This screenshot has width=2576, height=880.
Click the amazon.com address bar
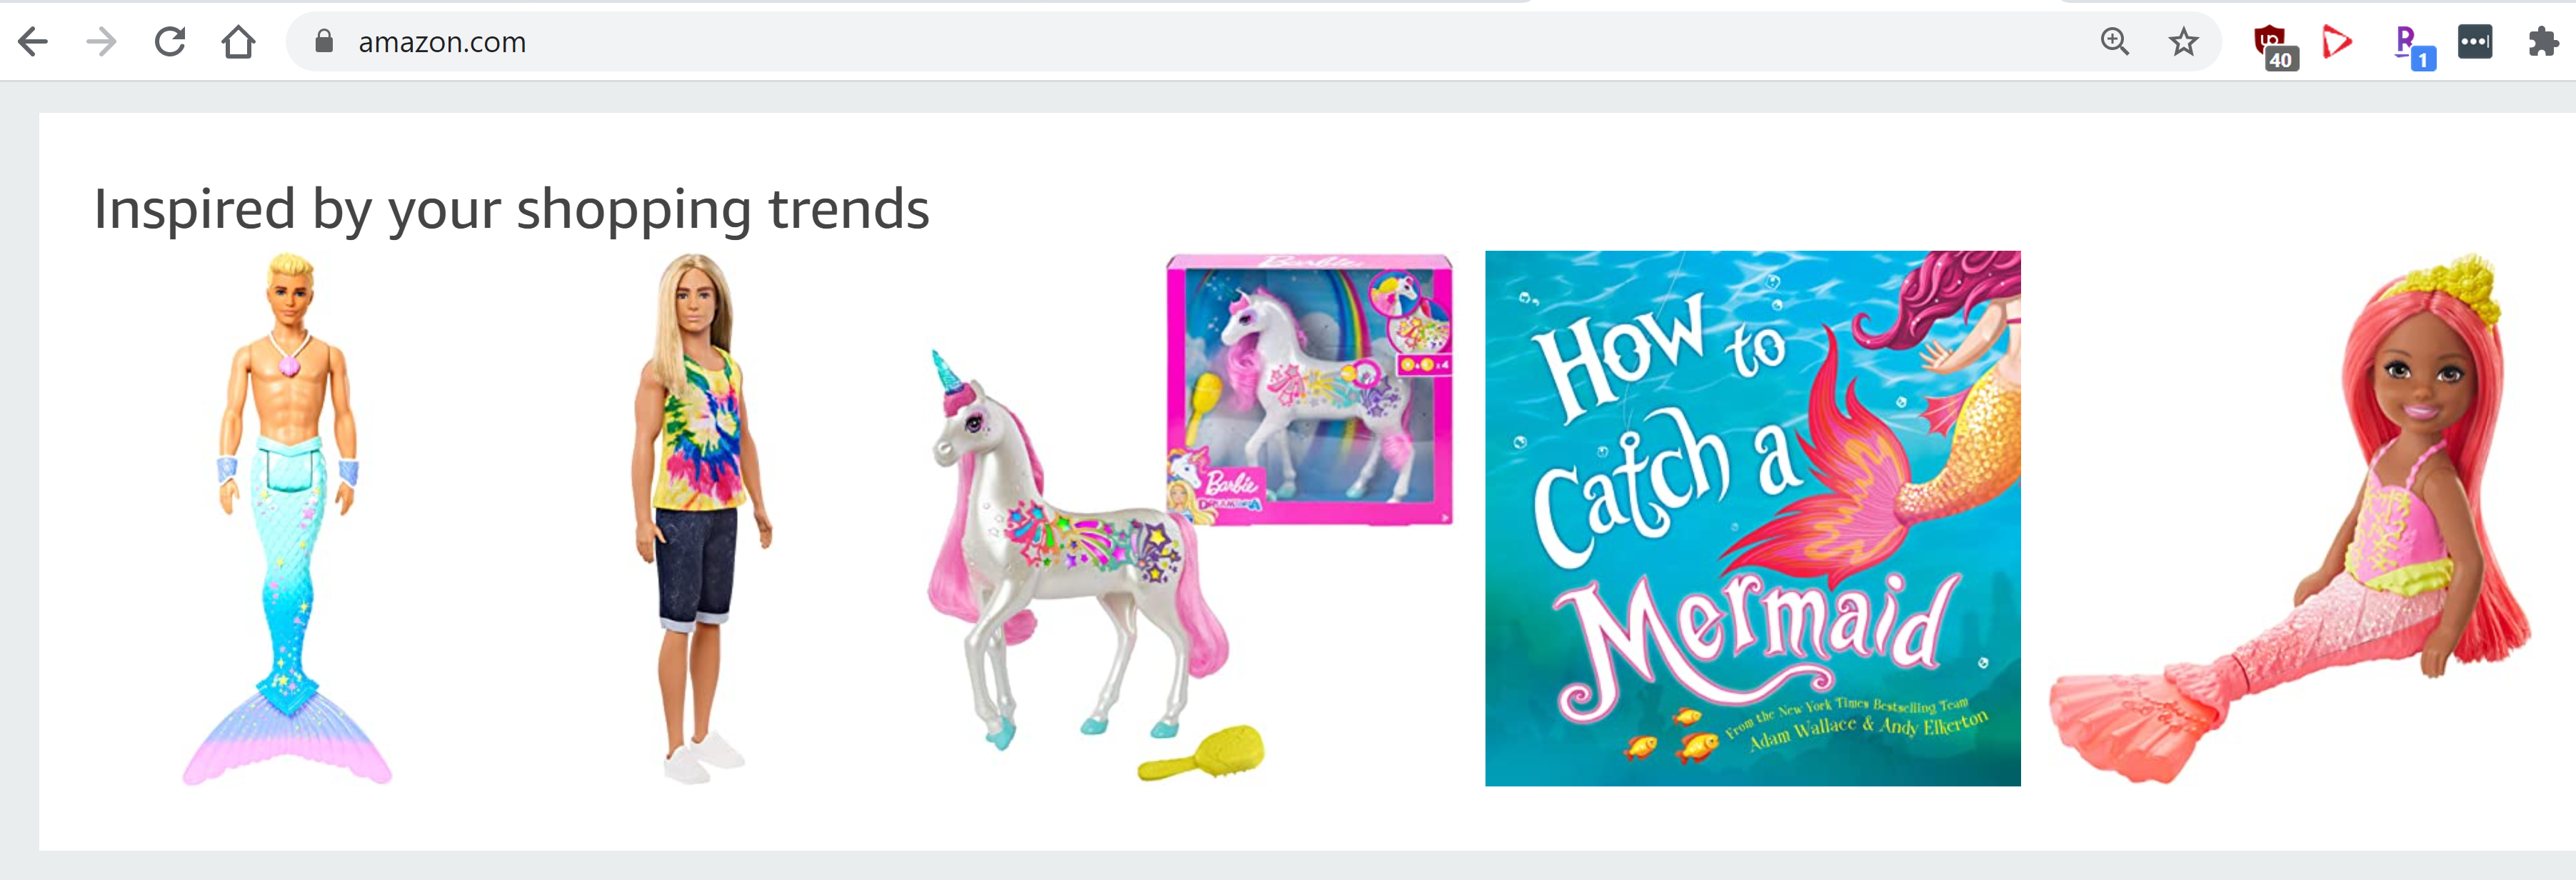tap(1200, 42)
